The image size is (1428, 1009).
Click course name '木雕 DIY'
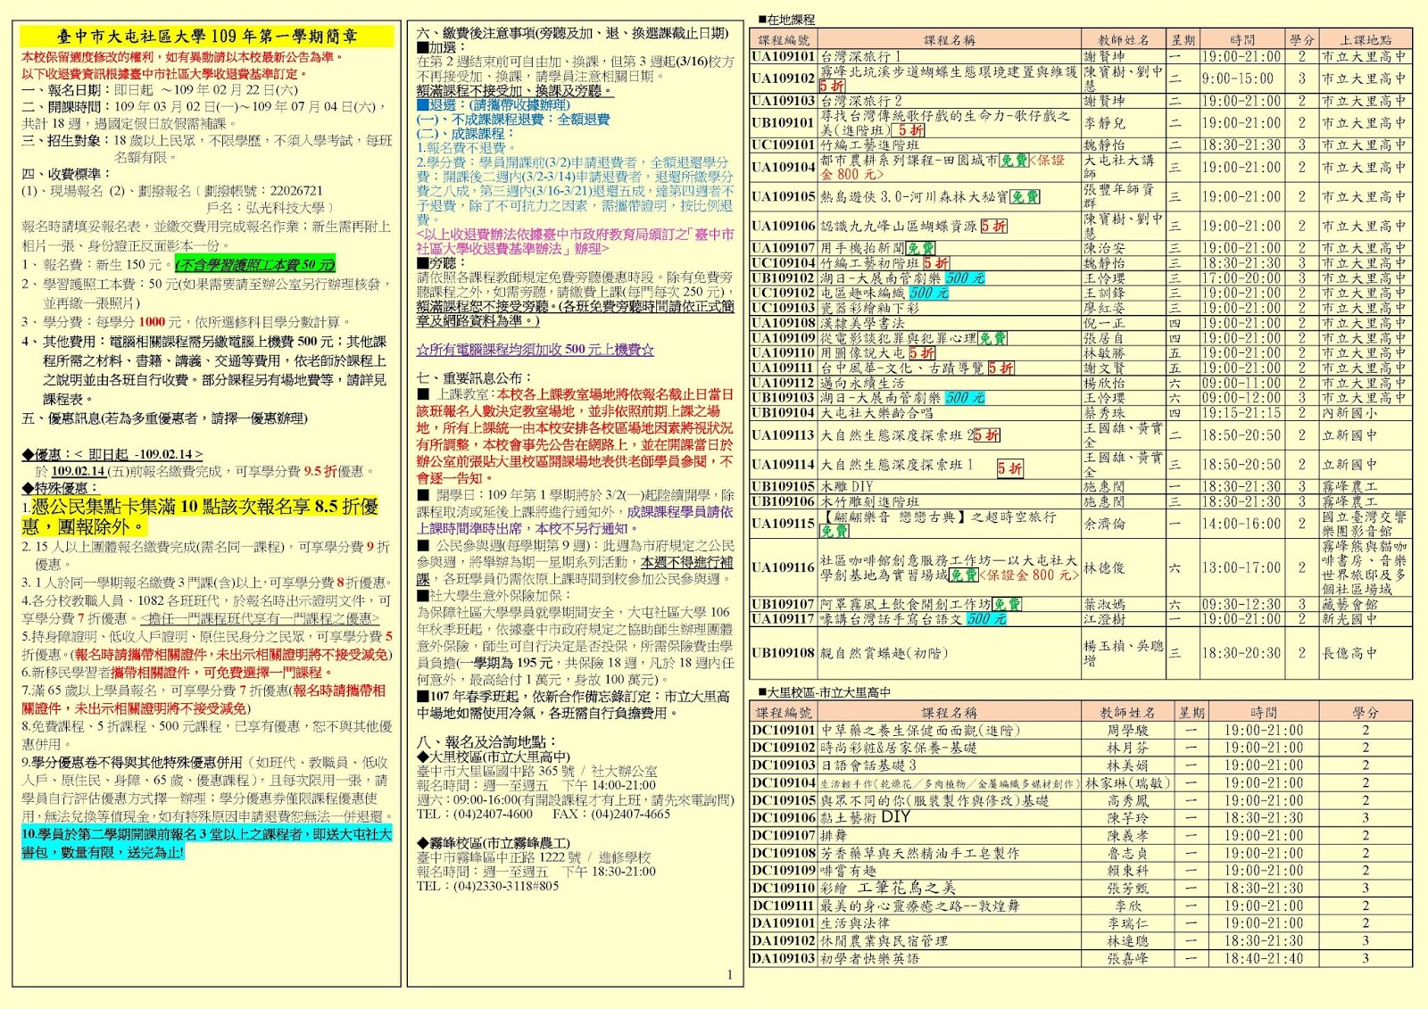tap(847, 486)
